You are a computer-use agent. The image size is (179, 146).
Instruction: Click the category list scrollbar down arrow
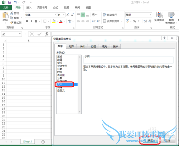point(79,112)
